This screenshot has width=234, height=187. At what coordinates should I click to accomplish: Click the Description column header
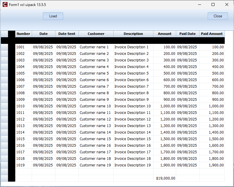click(x=133, y=34)
